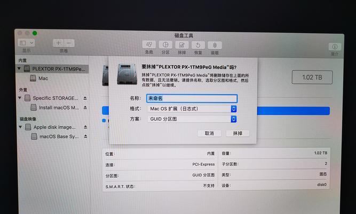Select PLEXTOR PX-1TM9Pe... disk in sidebar
The height and width of the screenshot is (214, 356).
[52, 69]
